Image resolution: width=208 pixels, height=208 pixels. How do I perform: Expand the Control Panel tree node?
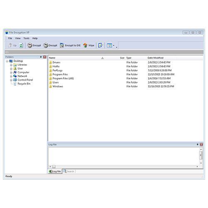pos(11,80)
